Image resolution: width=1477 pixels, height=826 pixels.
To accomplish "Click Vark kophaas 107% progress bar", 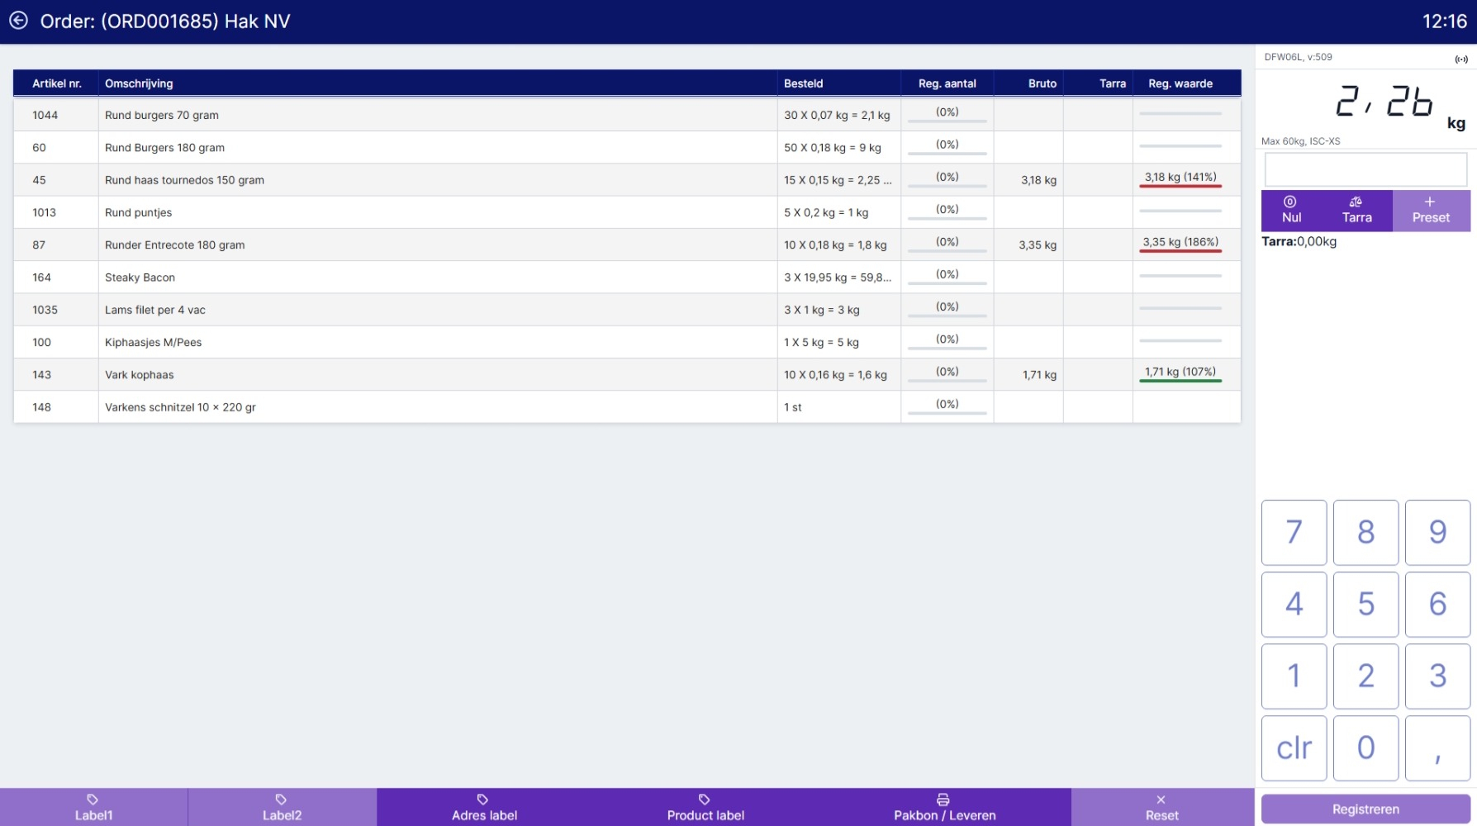I will [1180, 379].
